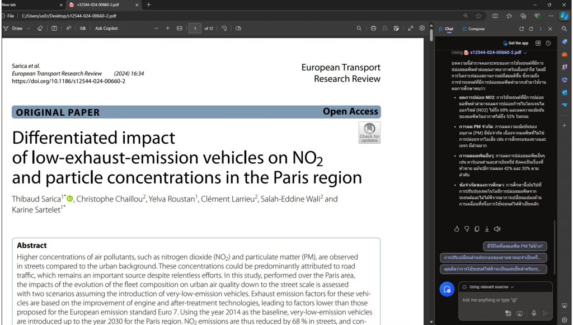
Task: Open the article DOI link
Action: (x=68, y=81)
